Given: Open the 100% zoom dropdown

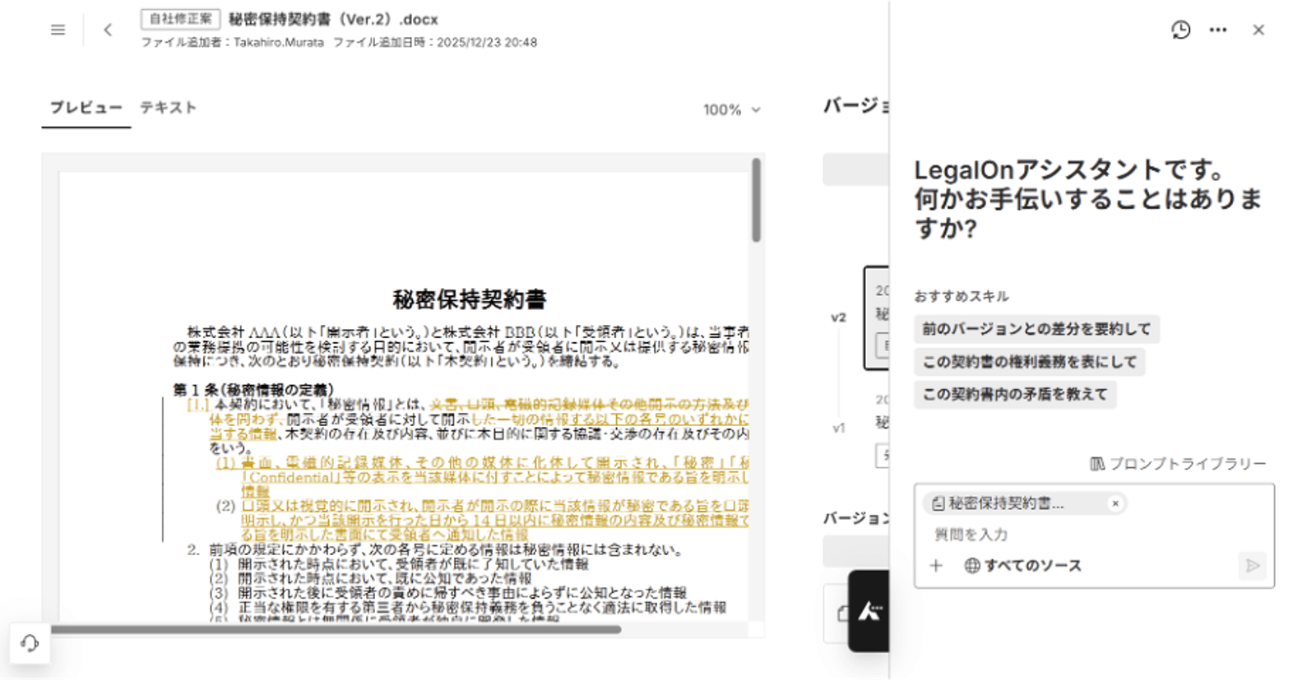Looking at the screenshot, I should coord(731,109).
